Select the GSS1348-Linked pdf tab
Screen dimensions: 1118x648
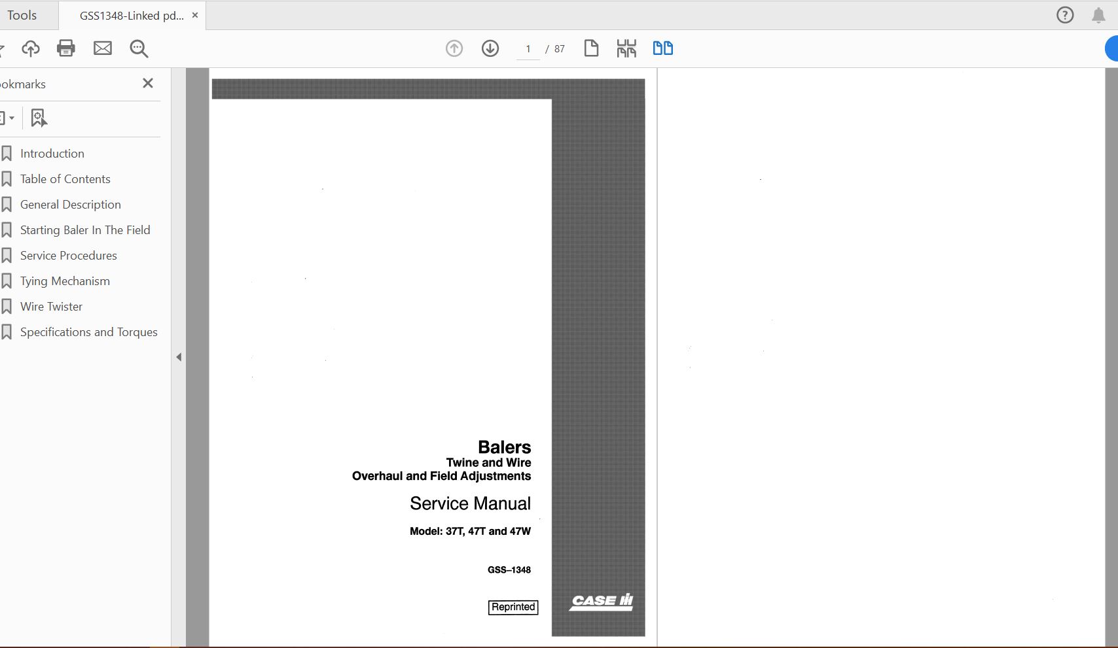tap(131, 16)
